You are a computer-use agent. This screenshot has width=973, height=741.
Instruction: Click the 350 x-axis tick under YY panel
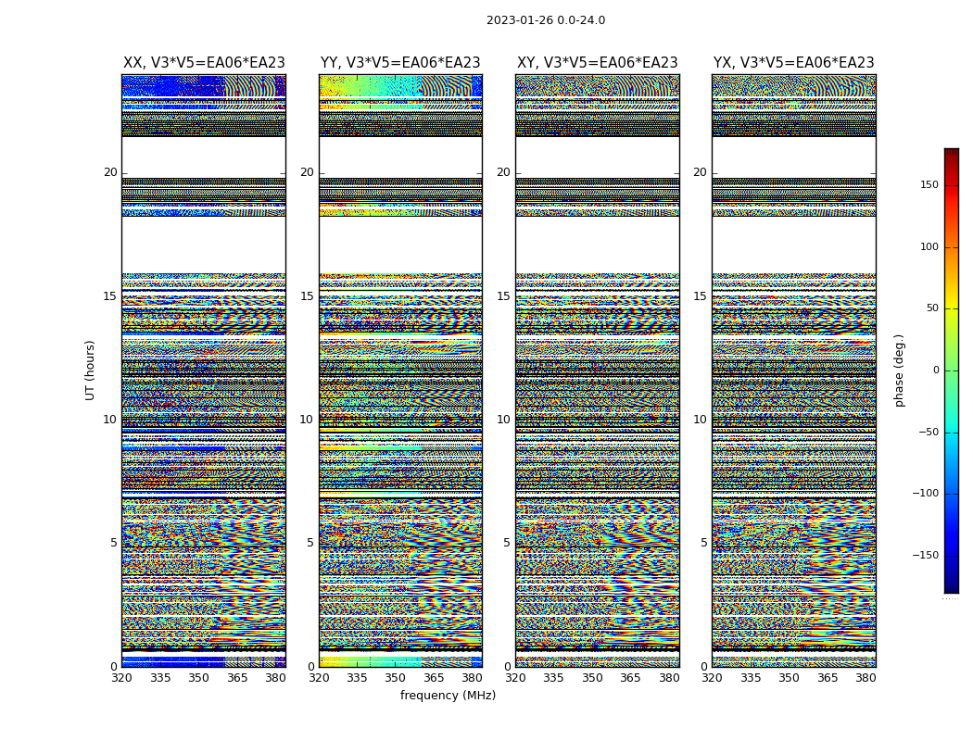396,678
